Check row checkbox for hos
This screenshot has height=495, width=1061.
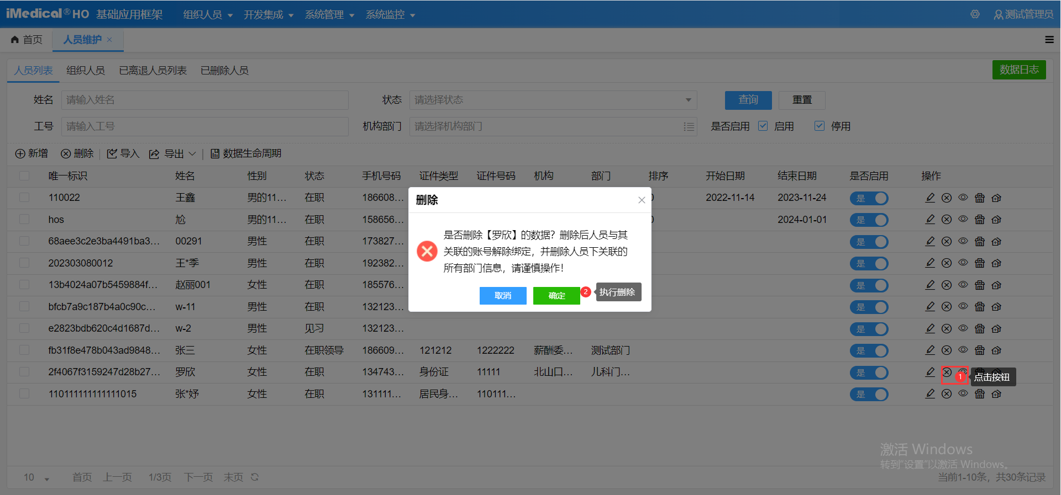[x=24, y=220]
